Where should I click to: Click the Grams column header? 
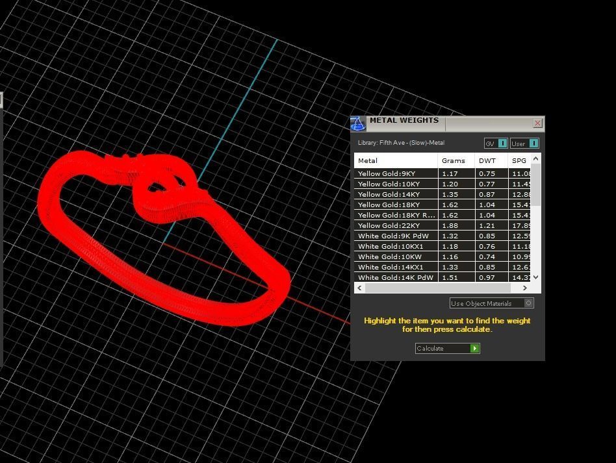coord(456,160)
